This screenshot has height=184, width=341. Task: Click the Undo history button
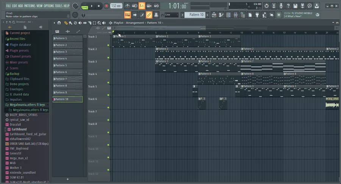click(x=266, y=6)
